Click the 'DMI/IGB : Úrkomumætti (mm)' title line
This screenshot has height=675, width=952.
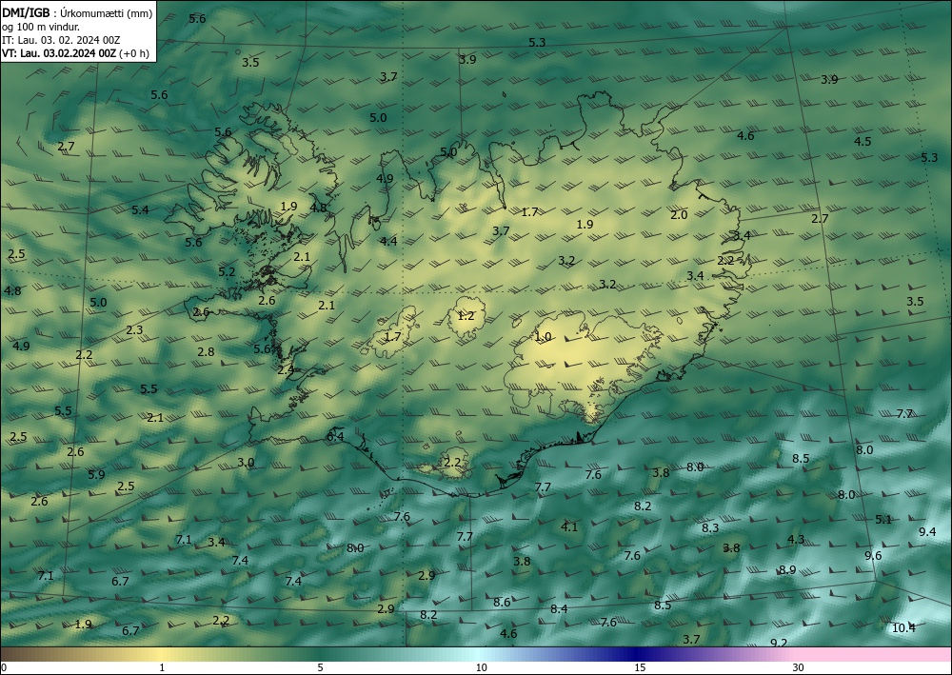[77, 12]
